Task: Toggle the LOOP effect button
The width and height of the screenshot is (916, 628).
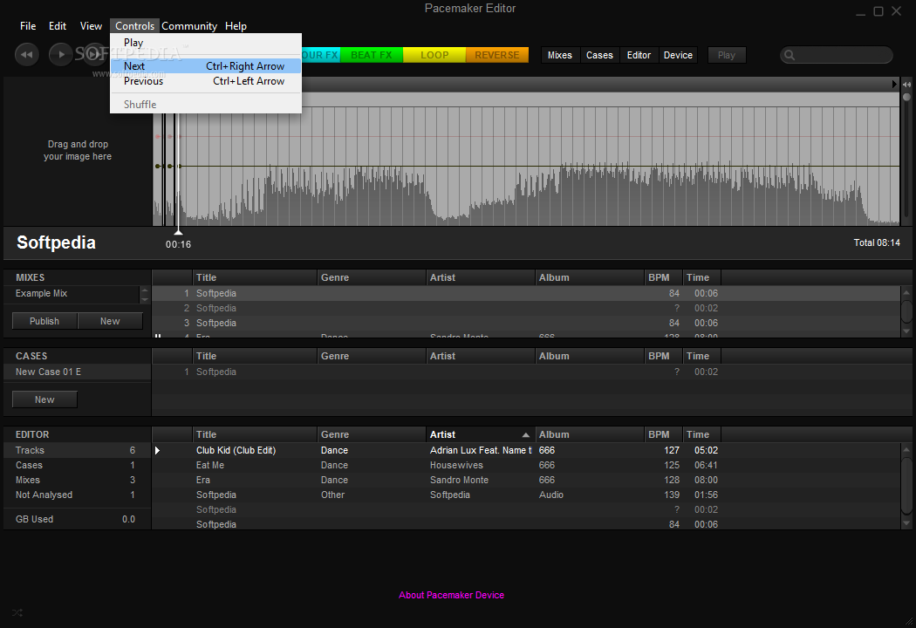Action: [x=434, y=55]
